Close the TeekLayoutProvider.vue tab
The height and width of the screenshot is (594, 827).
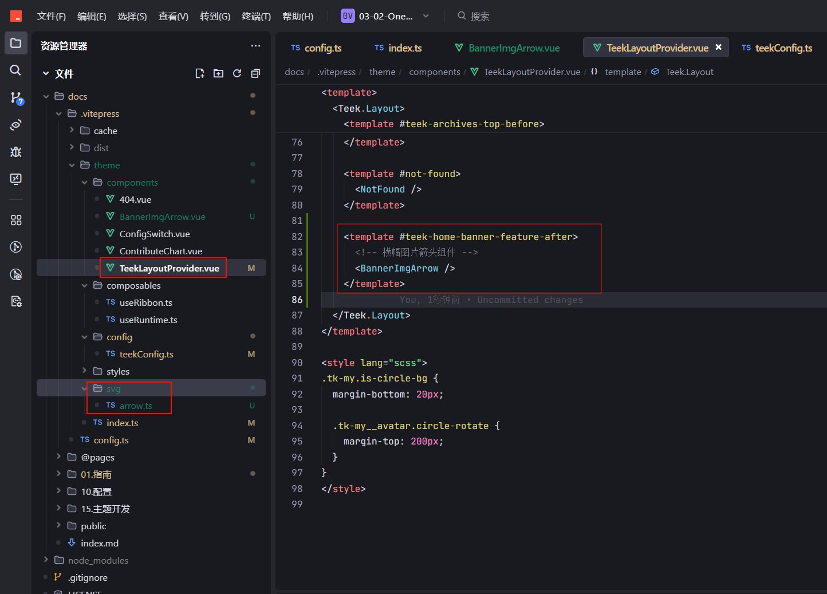[x=718, y=47]
